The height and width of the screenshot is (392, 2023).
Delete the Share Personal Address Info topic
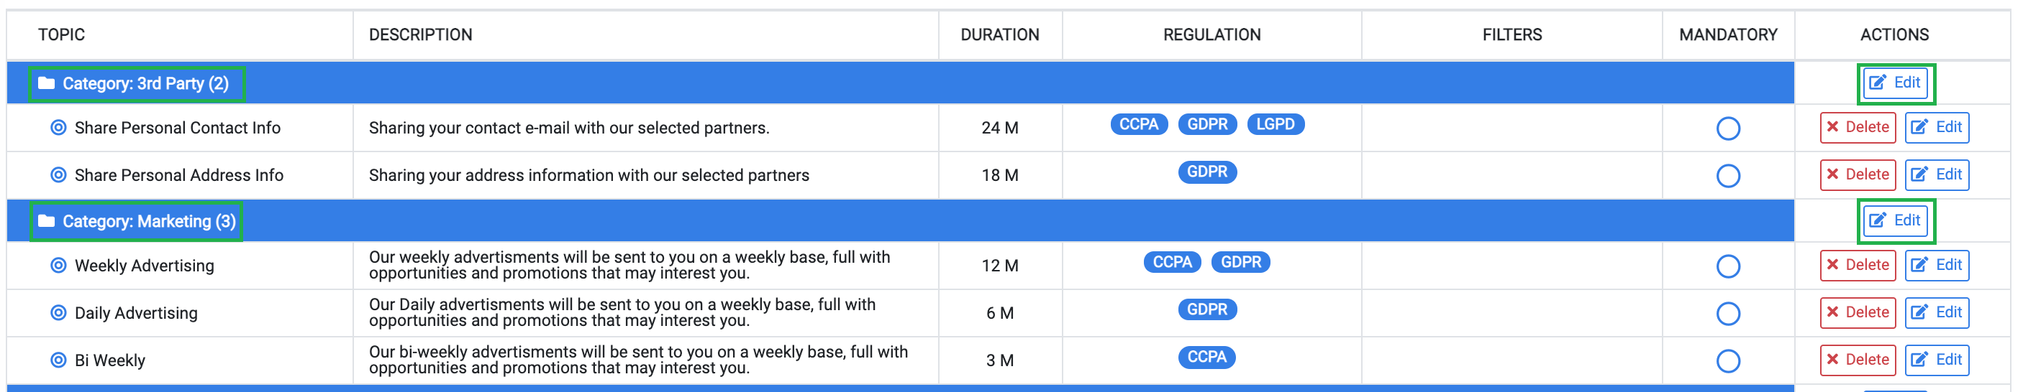[x=1858, y=175]
